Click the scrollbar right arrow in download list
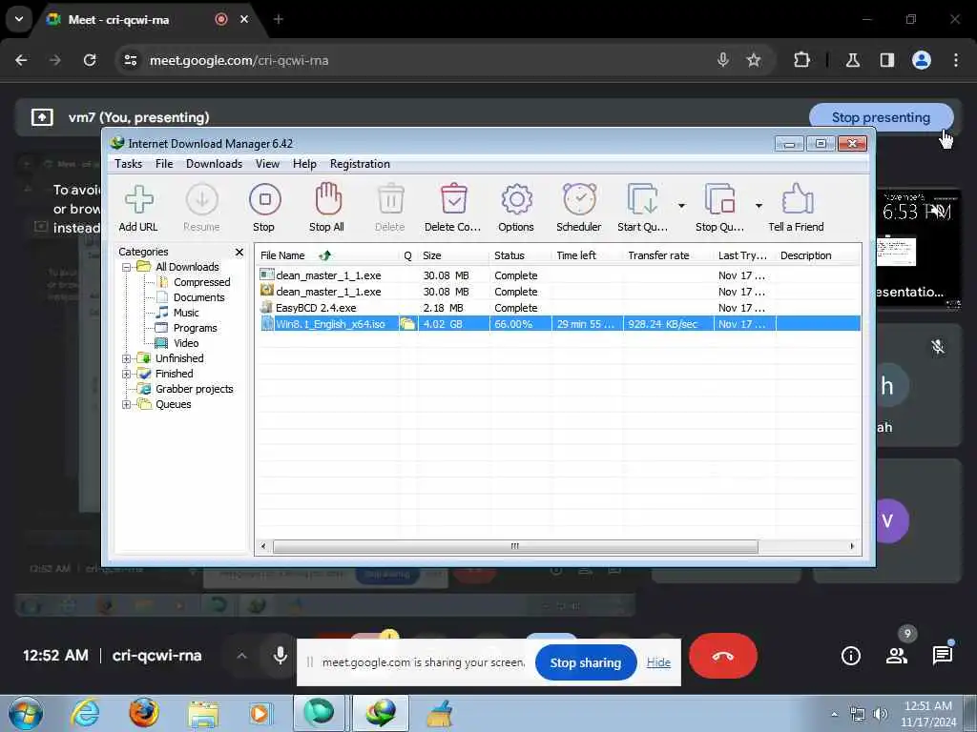977x732 pixels. 852,546
